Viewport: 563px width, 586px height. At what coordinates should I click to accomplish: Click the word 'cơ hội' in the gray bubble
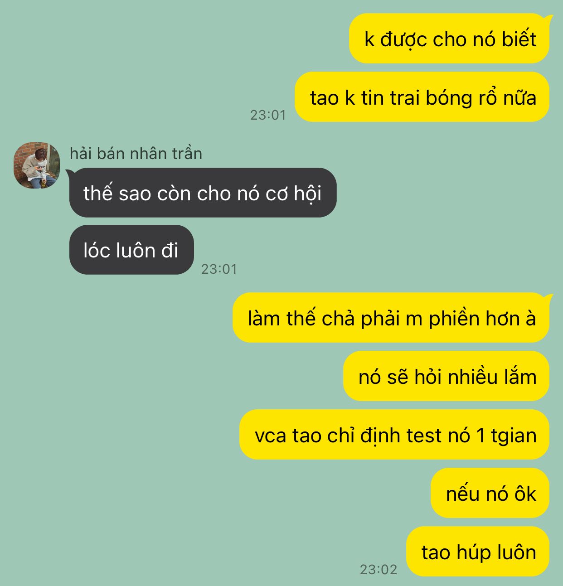pyautogui.click(x=293, y=194)
